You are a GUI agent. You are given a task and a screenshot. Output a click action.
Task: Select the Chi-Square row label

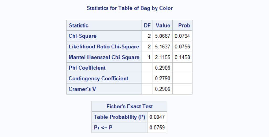coord(82,36)
